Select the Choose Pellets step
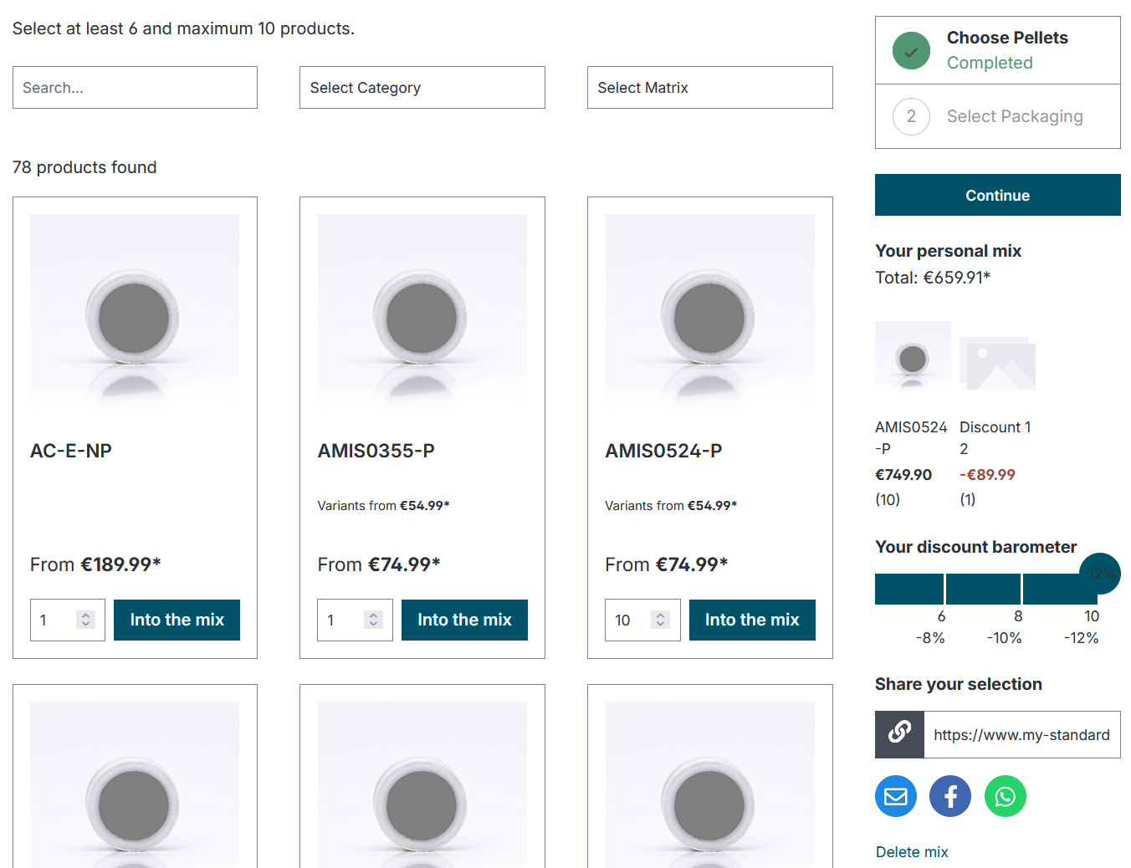 pyautogui.click(x=1006, y=37)
